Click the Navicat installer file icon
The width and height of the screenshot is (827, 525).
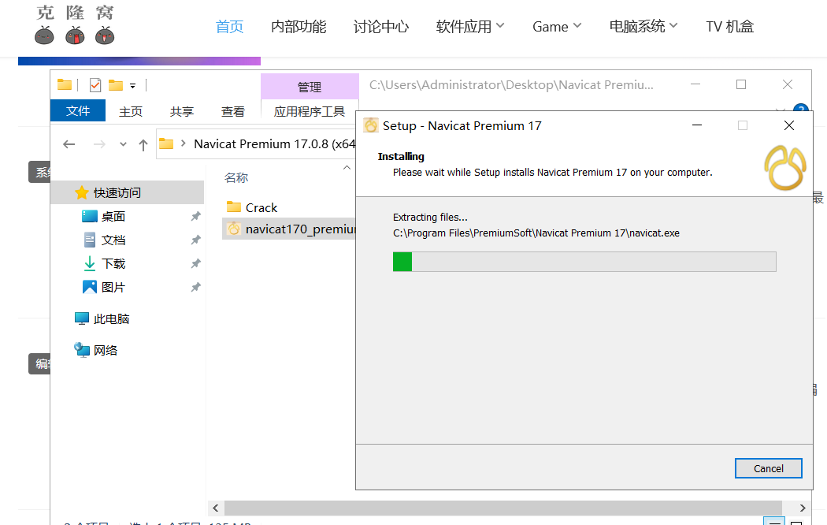pyautogui.click(x=234, y=229)
